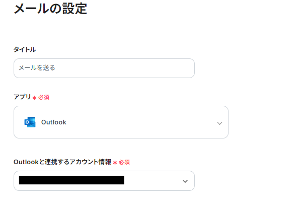Open the Outlook account dropdown arrow
This screenshot has height=212, width=302.
[185, 181]
